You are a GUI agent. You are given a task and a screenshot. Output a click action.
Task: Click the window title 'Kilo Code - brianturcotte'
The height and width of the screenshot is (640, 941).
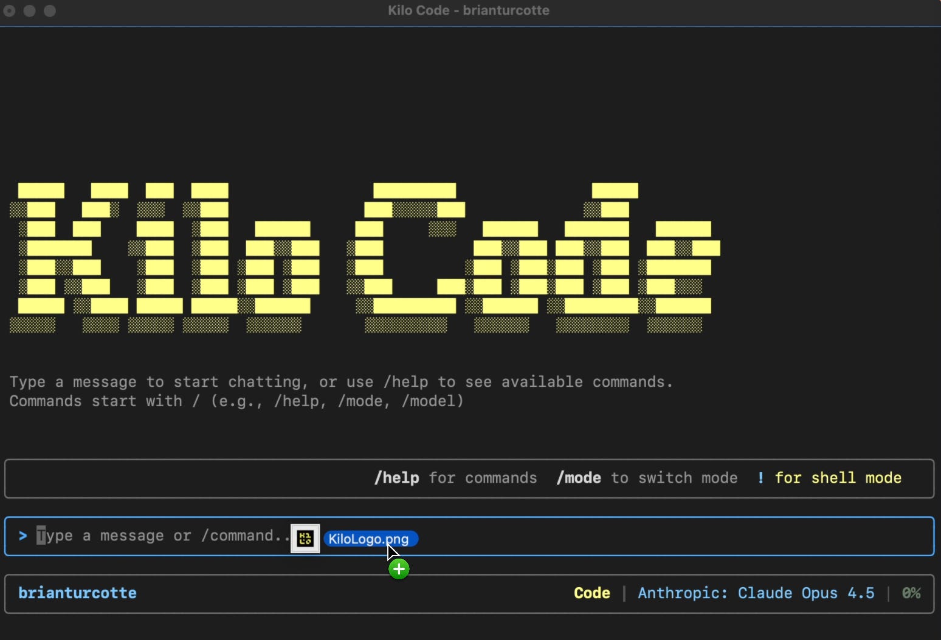(469, 10)
